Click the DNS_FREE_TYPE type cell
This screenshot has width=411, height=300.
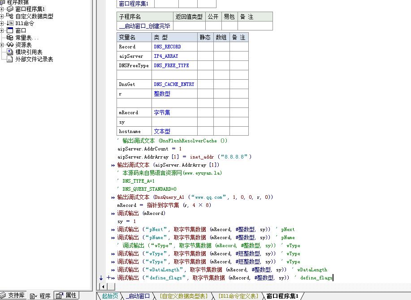(174, 65)
